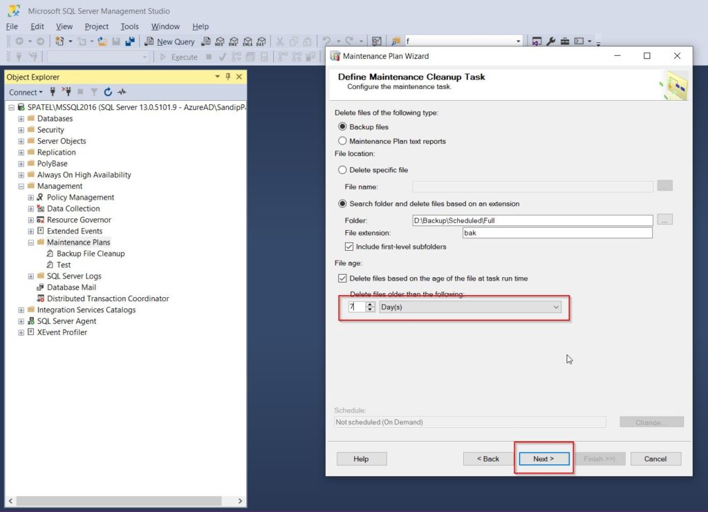Select the Backup files radio button
Viewport: 708px width, 512px height.
342,126
